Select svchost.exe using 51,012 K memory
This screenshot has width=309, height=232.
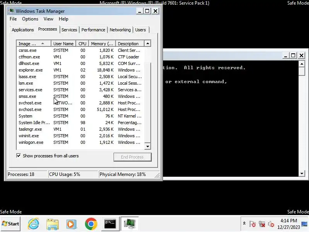pos(81,109)
